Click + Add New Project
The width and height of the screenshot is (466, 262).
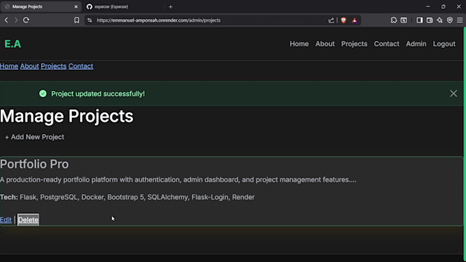(x=34, y=137)
